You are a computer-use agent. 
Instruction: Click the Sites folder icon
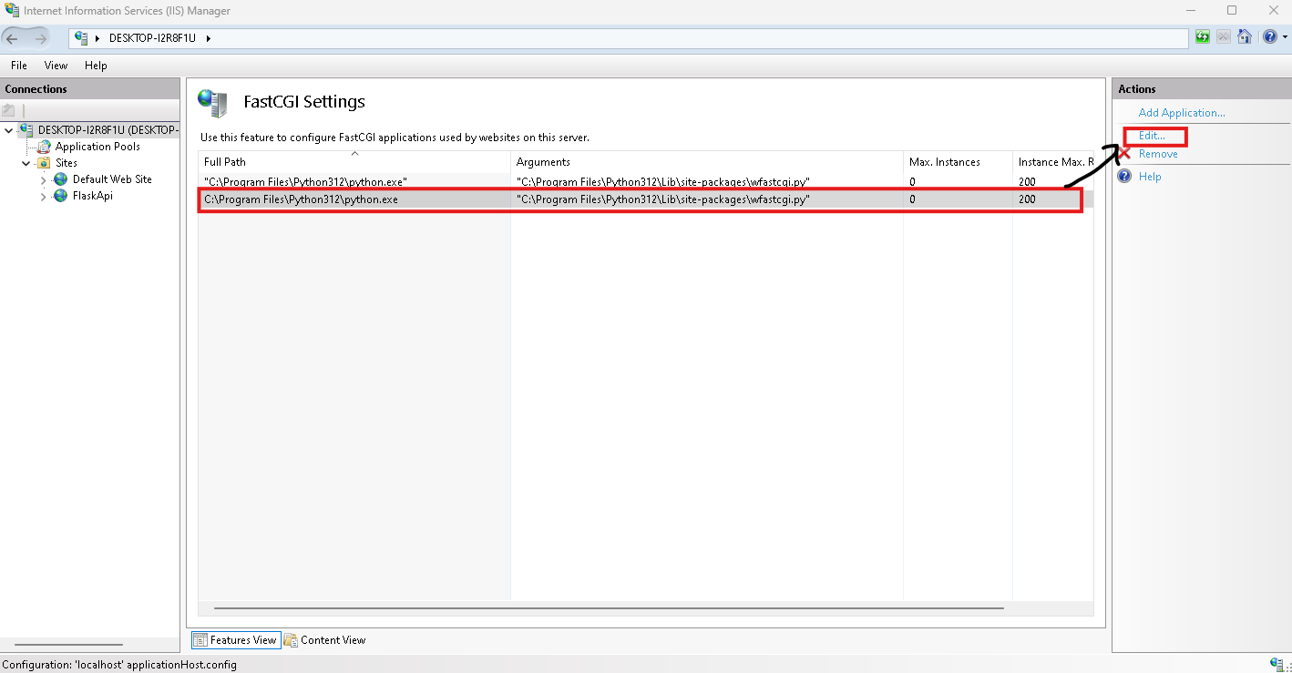pos(44,163)
